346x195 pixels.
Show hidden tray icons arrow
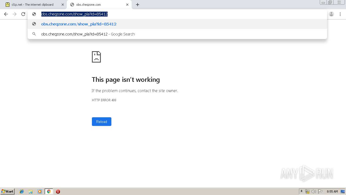(301, 191)
